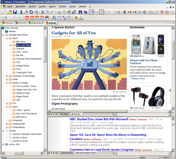The width and height of the screenshot is (176, 159).
Task: Switch to the WebCams.ifc tab
Action: click(x=36, y=23)
